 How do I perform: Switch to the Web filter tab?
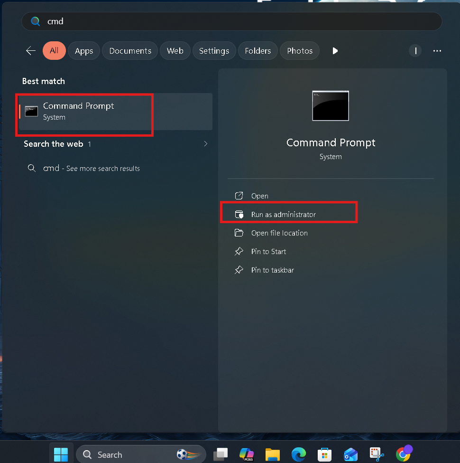pos(175,51)
